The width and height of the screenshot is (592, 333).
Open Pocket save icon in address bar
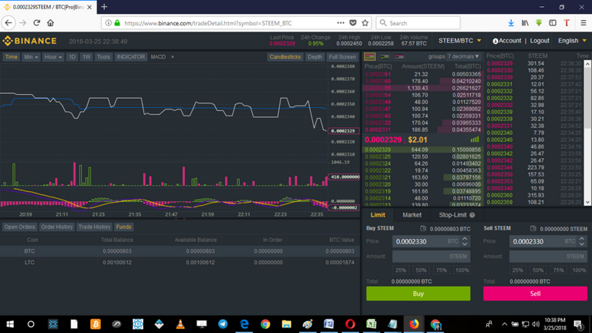pyautogui.click(x=353, y=23)
